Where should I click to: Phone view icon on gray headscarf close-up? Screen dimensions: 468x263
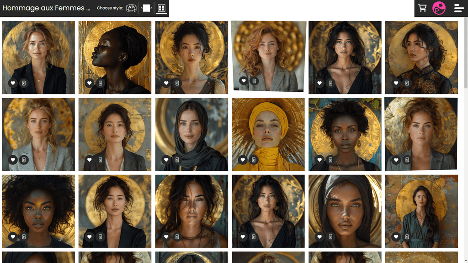330,237
